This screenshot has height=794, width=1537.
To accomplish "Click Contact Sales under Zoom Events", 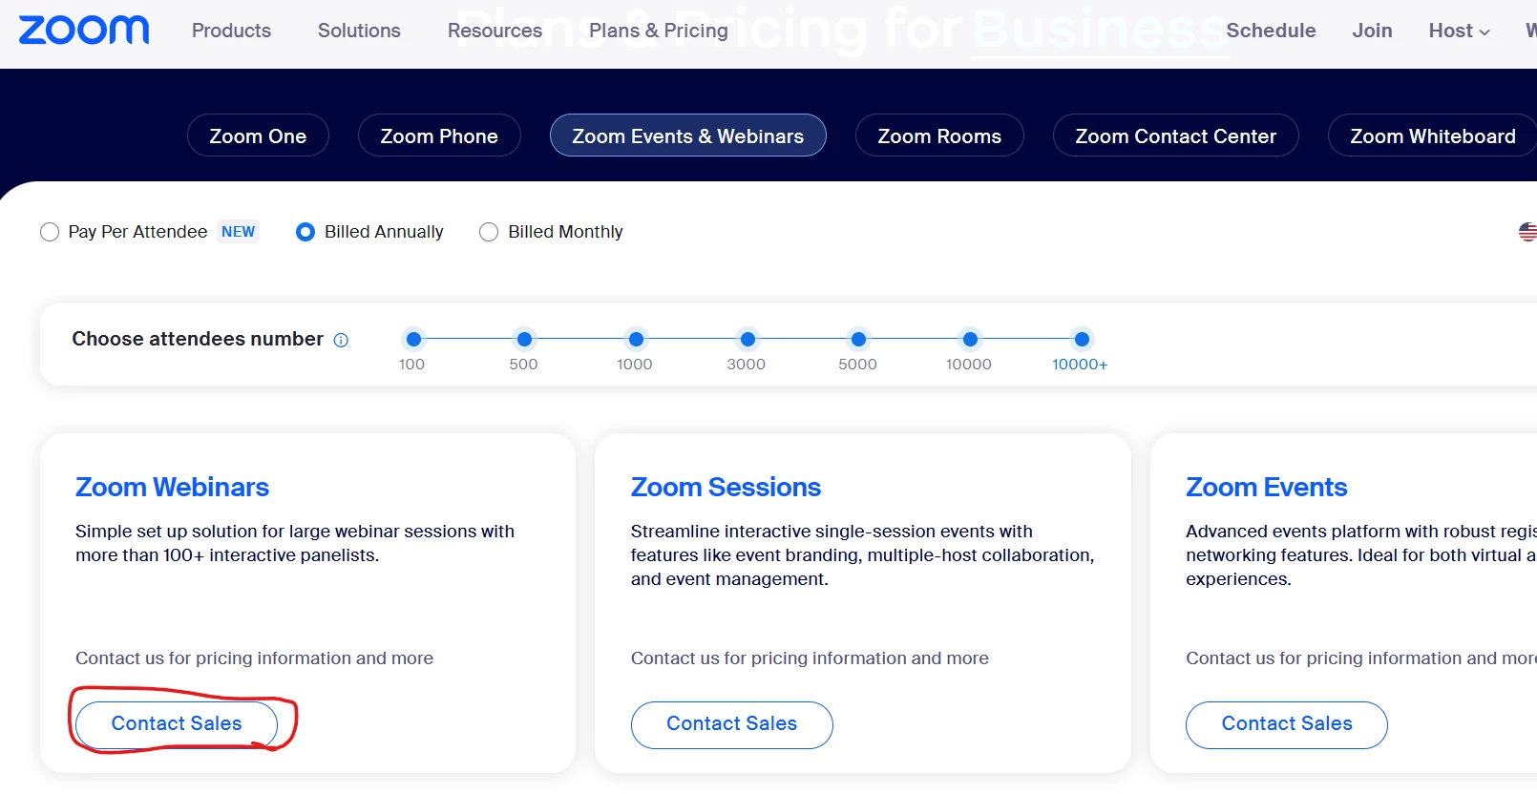I will click(1287, 724).
